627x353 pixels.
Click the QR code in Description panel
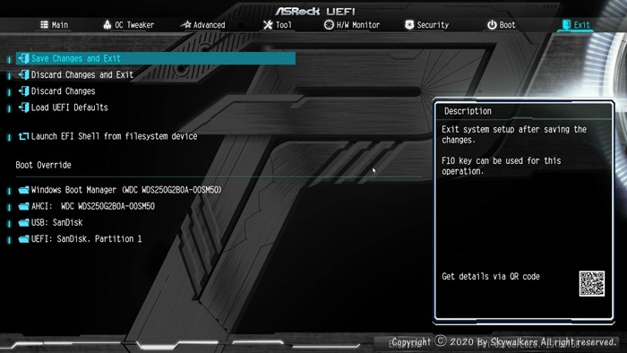(592, 283)
